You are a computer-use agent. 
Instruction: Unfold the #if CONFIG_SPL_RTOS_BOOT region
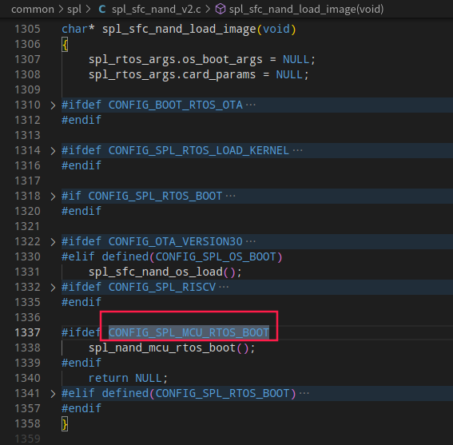click(53, 197)
